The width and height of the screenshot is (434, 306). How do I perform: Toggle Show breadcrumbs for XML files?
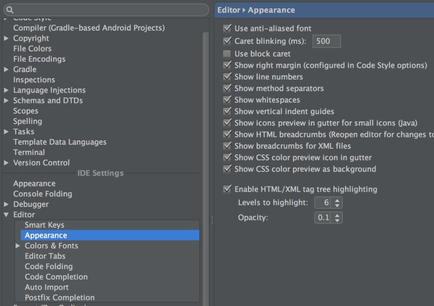(x=227, y=146)
